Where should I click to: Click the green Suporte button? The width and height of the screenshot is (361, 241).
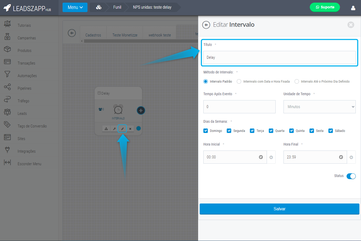(325, 7)
